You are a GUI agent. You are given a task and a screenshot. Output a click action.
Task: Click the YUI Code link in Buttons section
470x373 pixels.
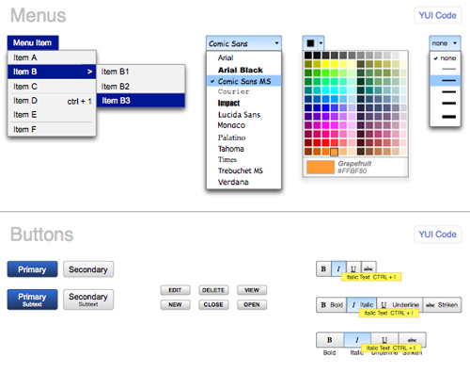(437, 235)
